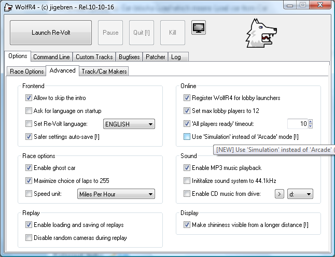Click the '>' browse CD drive button
The width and height of the screenshot is (335, 257).
point(279,194)
